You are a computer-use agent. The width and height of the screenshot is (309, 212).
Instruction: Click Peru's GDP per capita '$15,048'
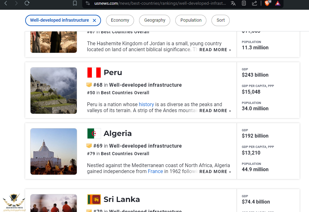(251, 92)
